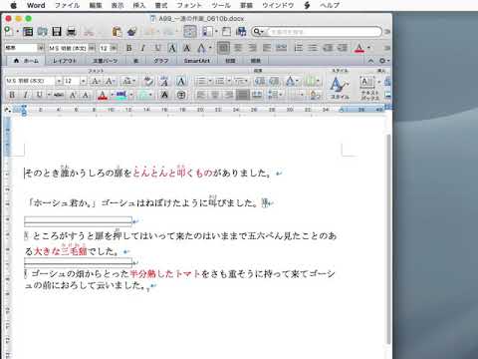Open the large Styles button
Image resolution: width=478 pixels, height=359 pixels.
340,88
